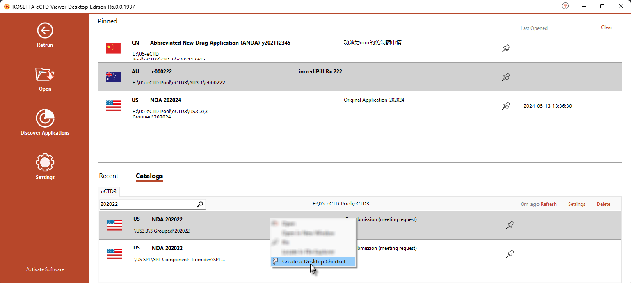Open the Settings gear icon in the sidebar
This screenshot has height=283, width=631.
[x=45, y=162]
